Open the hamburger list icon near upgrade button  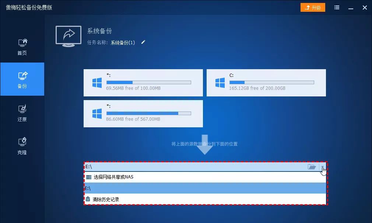(x=336, y=7)
